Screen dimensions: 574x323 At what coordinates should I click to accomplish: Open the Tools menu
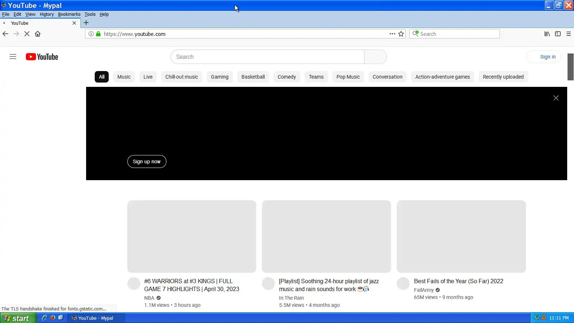click(90, 14)
